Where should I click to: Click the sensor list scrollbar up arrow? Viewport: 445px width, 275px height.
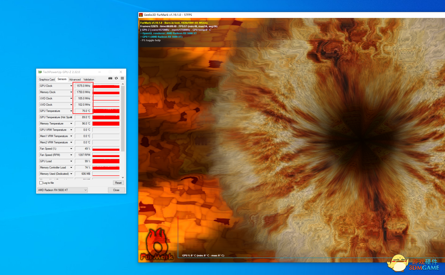pos(123,84)
